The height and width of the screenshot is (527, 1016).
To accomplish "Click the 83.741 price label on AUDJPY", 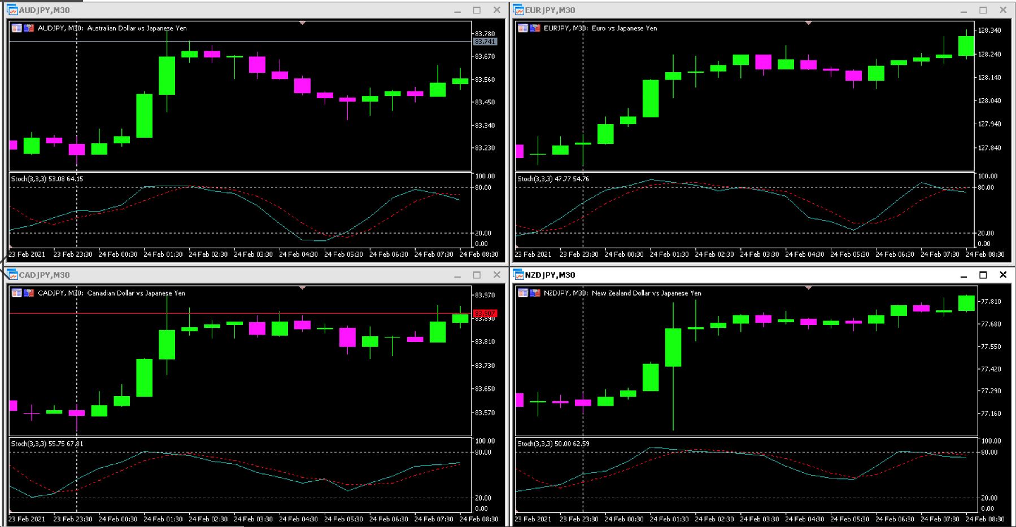I will (485, 42).
